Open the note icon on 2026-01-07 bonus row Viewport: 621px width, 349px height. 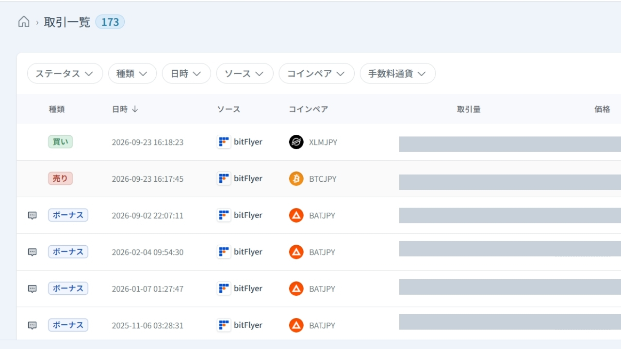pos(33,289)
